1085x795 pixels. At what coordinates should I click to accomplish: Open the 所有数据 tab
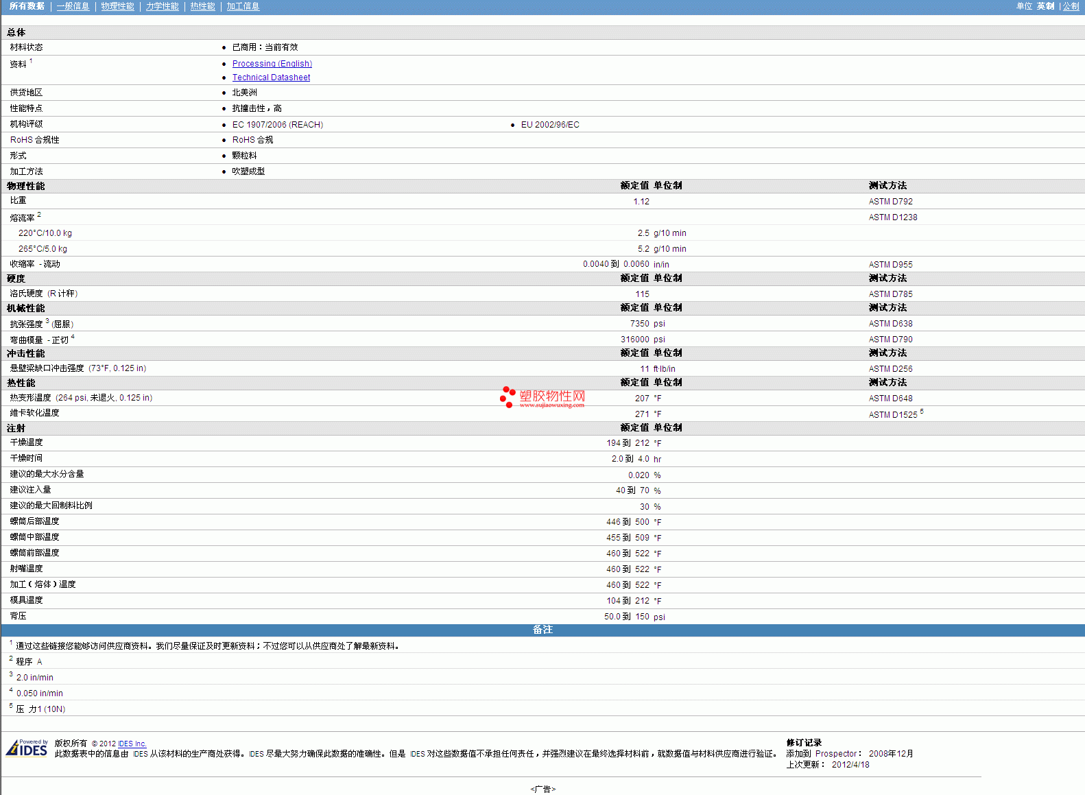click(27, 6)
